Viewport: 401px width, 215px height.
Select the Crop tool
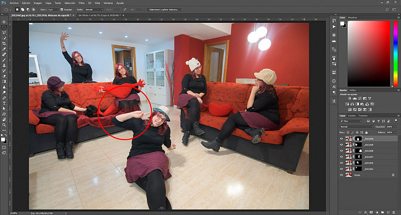tap(4, 44)
